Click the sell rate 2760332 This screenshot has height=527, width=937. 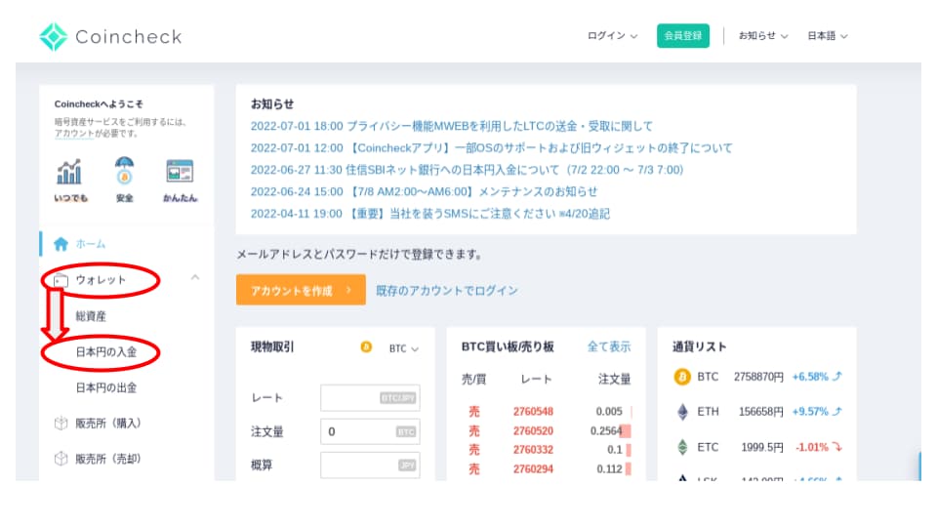[533, 449]
